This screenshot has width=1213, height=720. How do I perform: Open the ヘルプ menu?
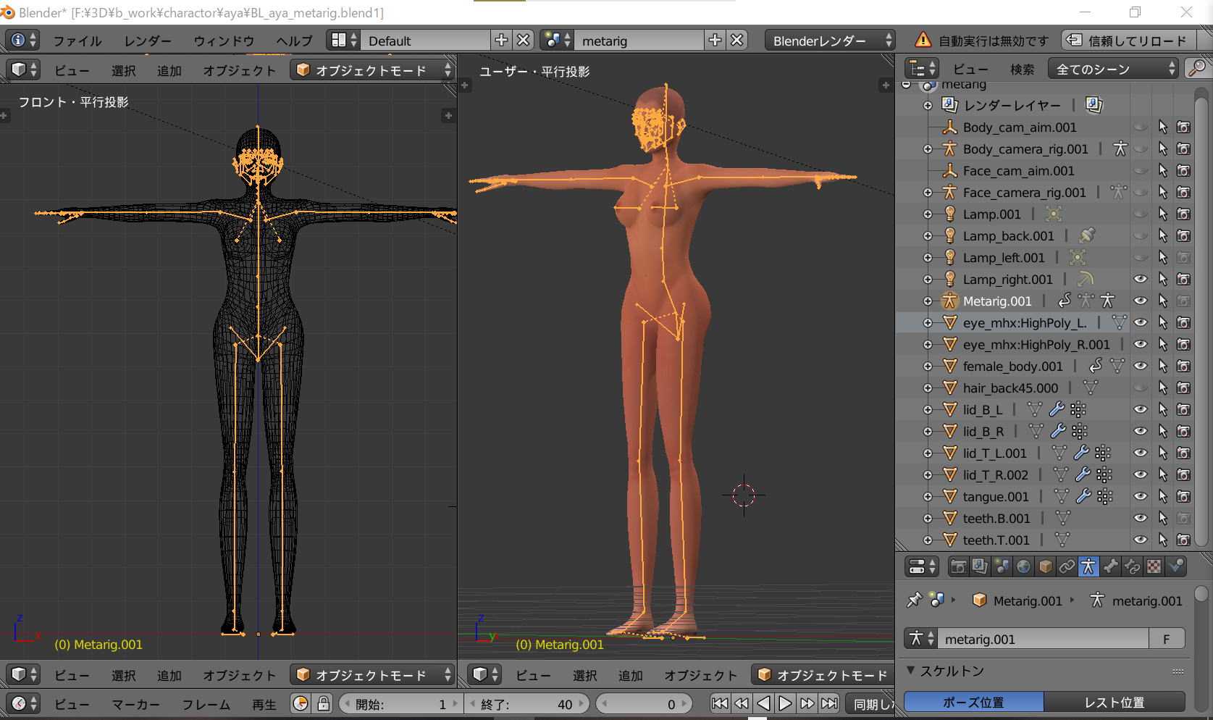(294, 41)
